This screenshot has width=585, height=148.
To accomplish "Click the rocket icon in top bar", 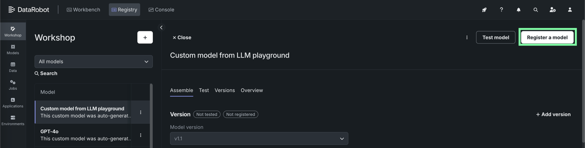I will click(484, 10).
